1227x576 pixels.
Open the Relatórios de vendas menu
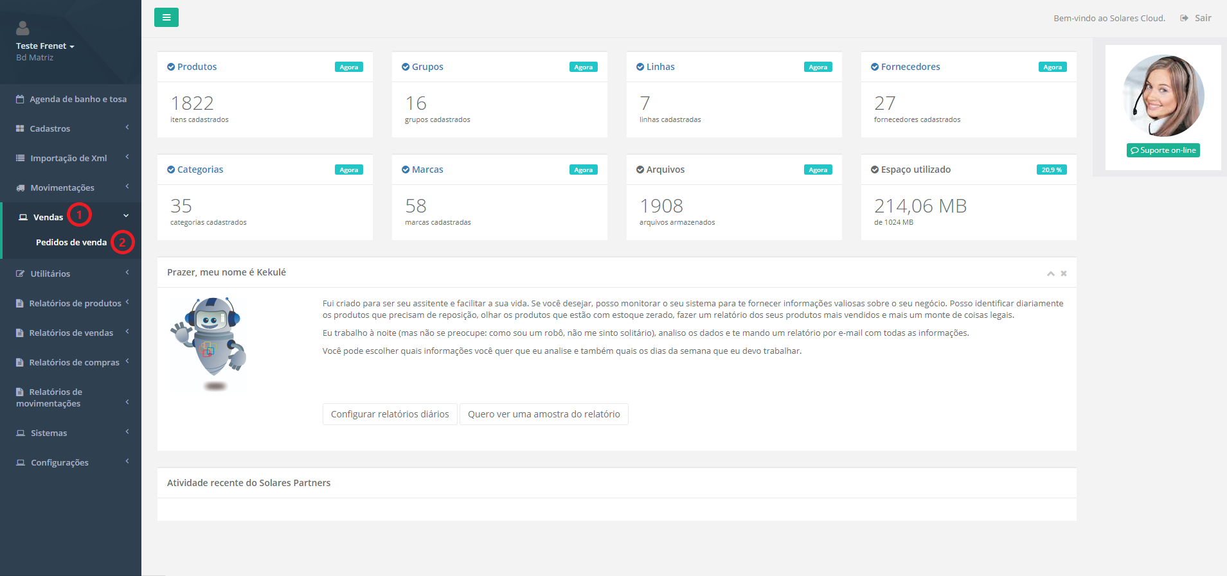pyautogui.click(x=71, y=333)
